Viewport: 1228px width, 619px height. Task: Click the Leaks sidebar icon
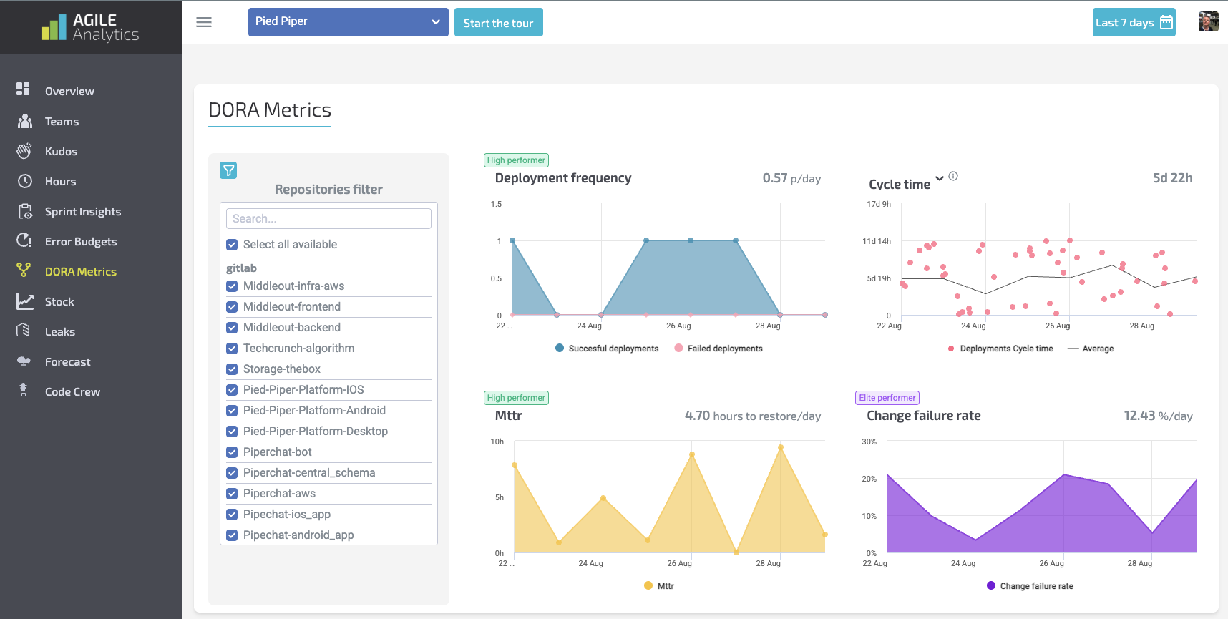[x=24, y=331]
